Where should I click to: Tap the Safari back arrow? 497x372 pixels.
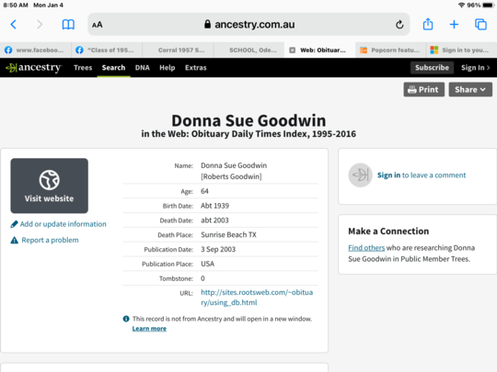coord(13,25)
